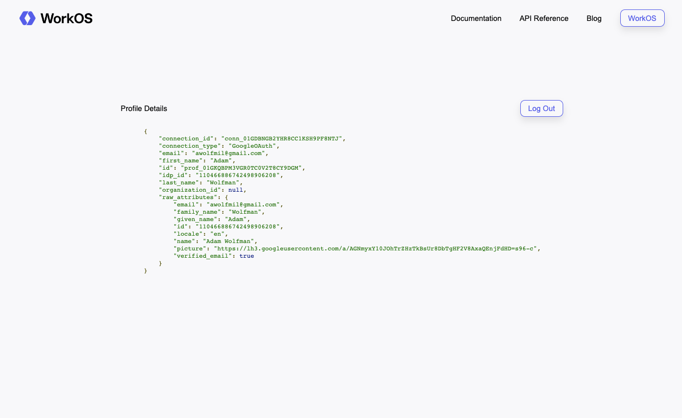The height and width of the screenshot is (418, 682).
Task: Click the WorkOS wordmark text in header
Action: point(66,18)
